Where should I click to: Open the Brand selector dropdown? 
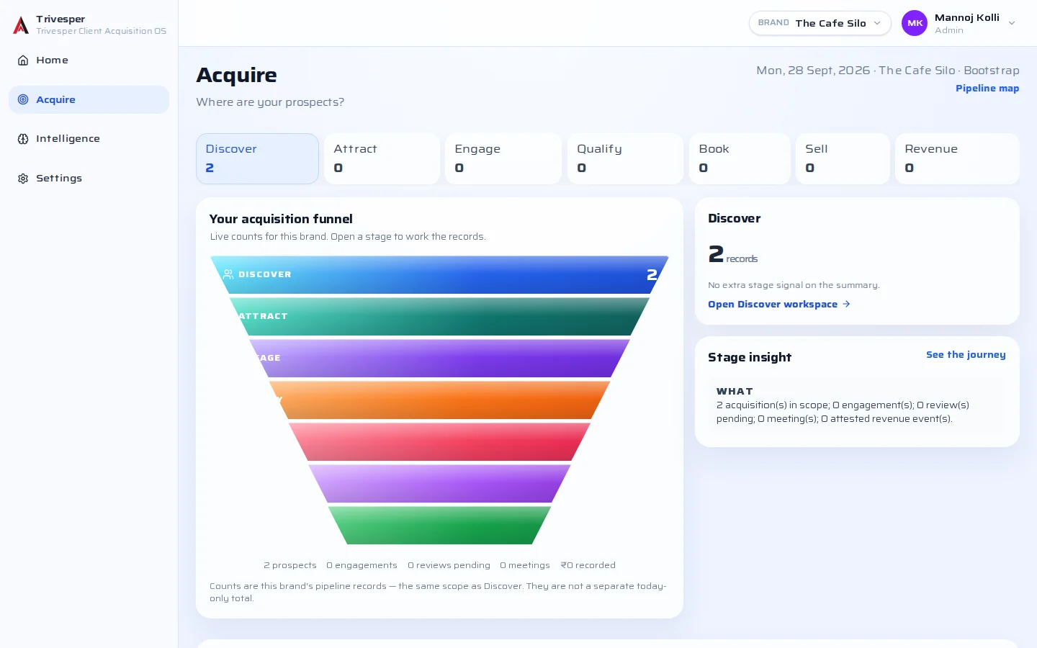point(820,23)
